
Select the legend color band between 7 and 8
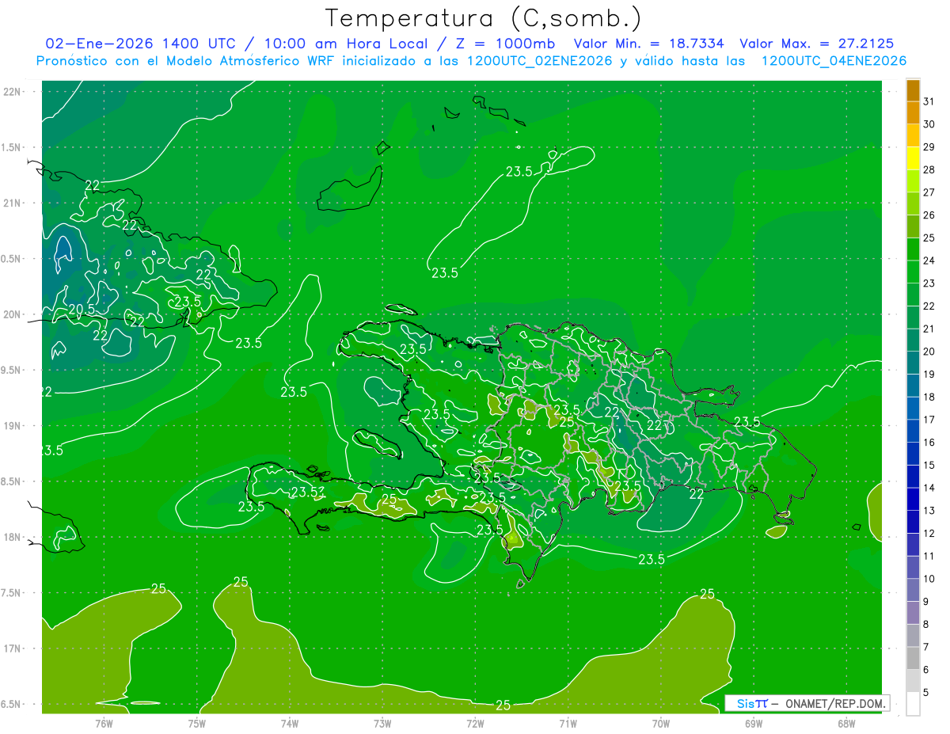click(913, 635)
